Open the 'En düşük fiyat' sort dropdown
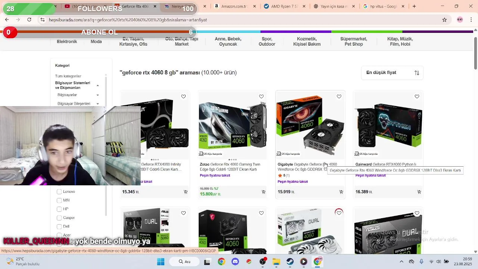 click(x=392, y=72)
